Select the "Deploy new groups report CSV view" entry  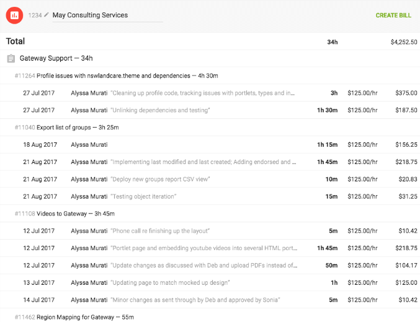click(x=210, y=179)
